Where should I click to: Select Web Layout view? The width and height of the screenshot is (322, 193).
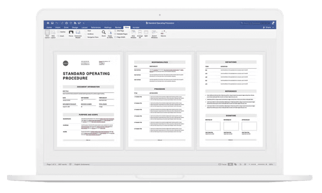(x=53, y=34)
